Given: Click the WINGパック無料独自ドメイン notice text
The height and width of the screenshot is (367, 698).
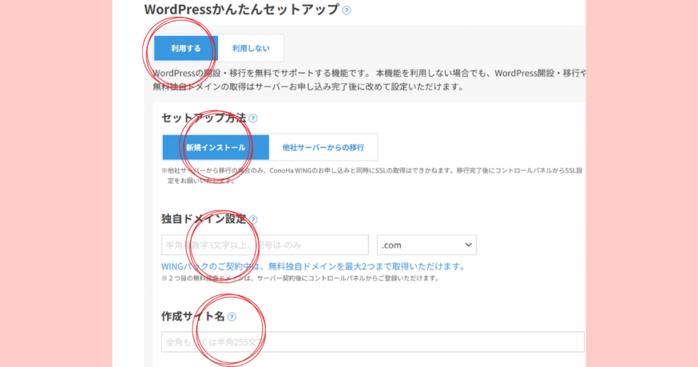Looking at the screenshot, I should coord(314,266).
